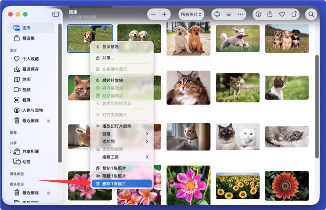
Task: Zoom out with the minus button
Action: (x=154, y=14)
